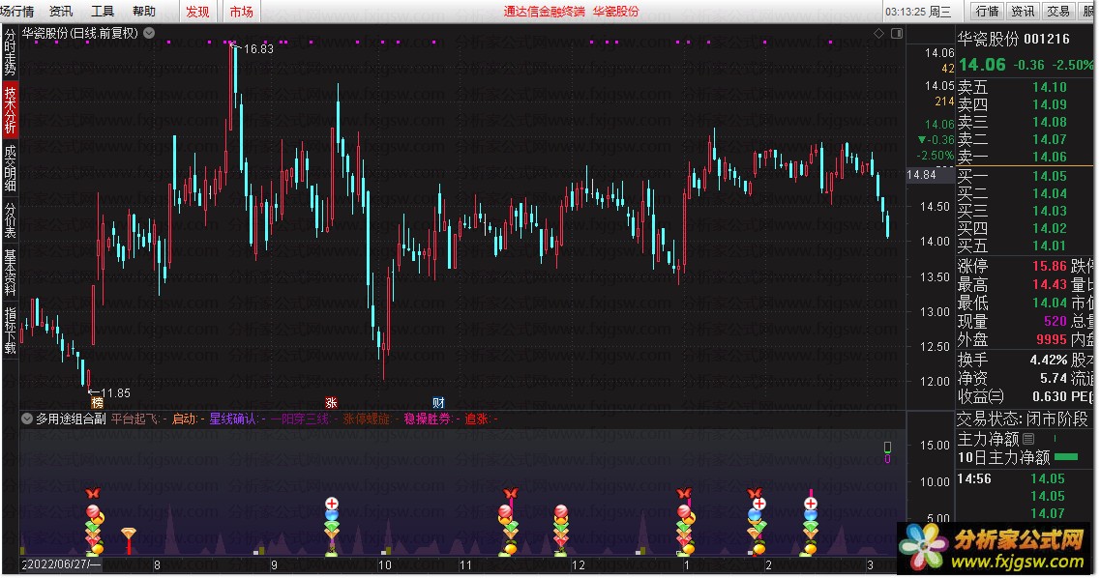The width and height of the screenshot is (1100, 578).
Task: Open the 资讯 menu
Action: tap(61, 12)
